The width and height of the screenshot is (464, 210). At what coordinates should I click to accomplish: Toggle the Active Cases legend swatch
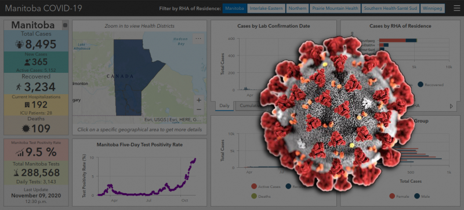click(x=254, y=186)
